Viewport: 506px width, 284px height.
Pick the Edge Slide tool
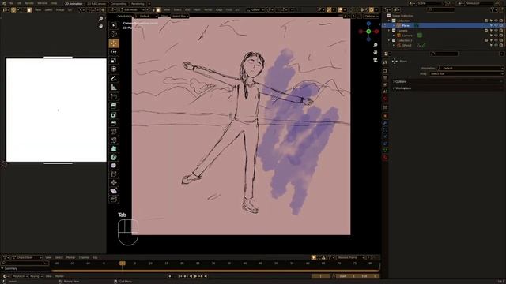pos(114,174)
